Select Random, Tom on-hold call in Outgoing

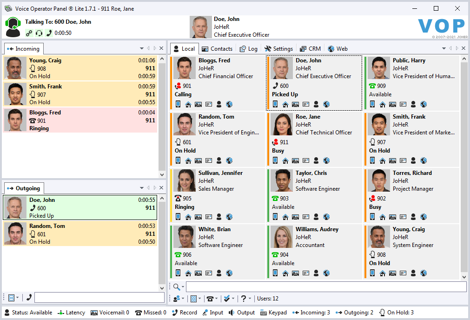pyautogui.click(x=80, y=233)
